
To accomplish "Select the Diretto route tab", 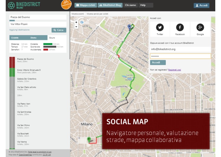I will pos(33,38).
